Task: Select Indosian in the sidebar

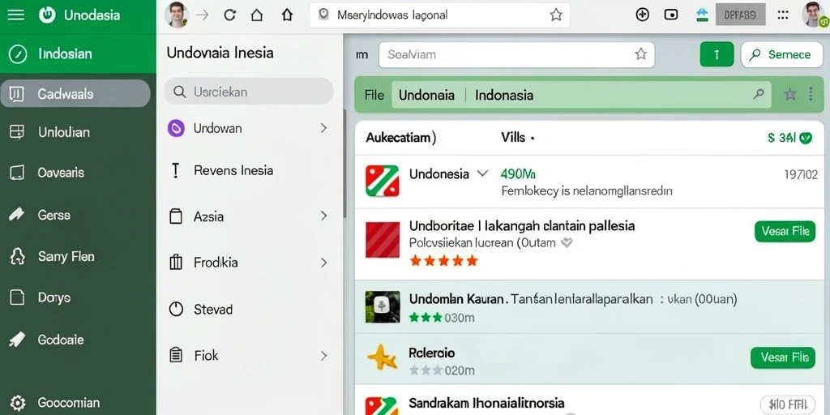Action: click(78, 53)
